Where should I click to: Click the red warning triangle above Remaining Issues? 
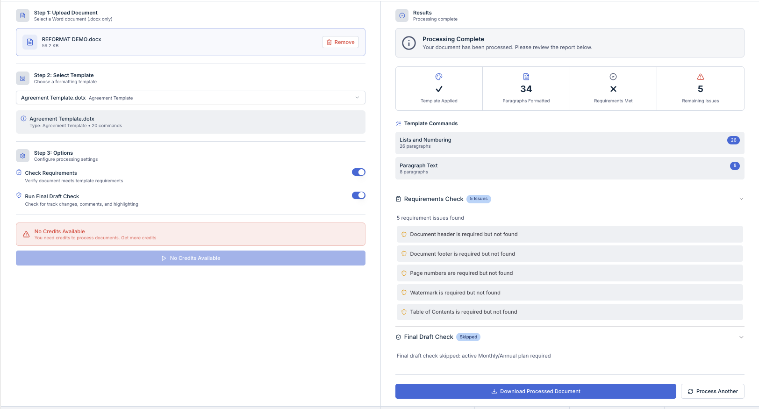(x=700, y=77)
